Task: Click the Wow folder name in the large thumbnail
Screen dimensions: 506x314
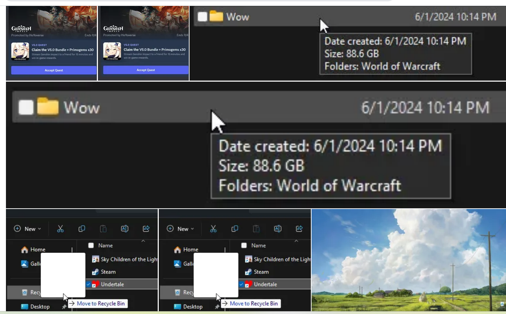Action: pyautogui.click(x=81, y=107)
